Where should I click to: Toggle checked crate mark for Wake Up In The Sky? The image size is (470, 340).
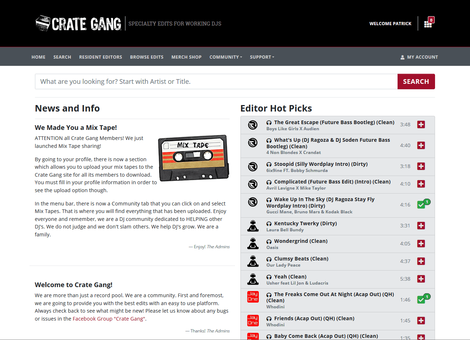[x=422, y=204]
